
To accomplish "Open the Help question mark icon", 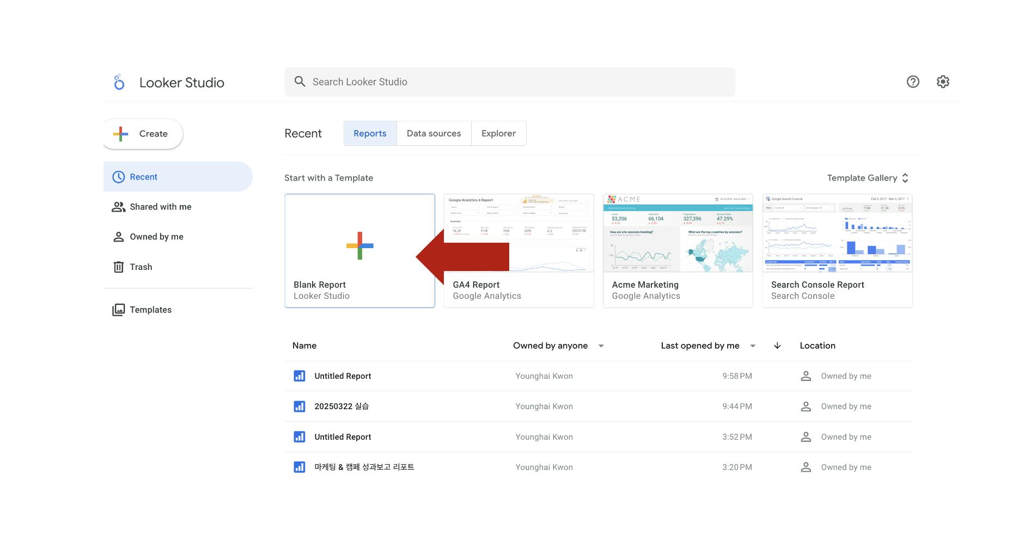I will click(913, 82).
